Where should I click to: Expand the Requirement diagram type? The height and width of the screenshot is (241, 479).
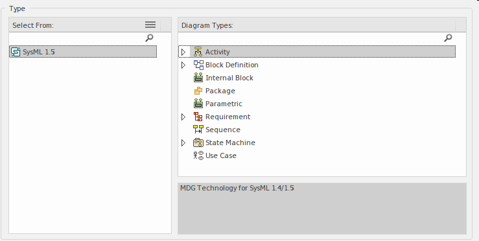(x=183, y=117)
